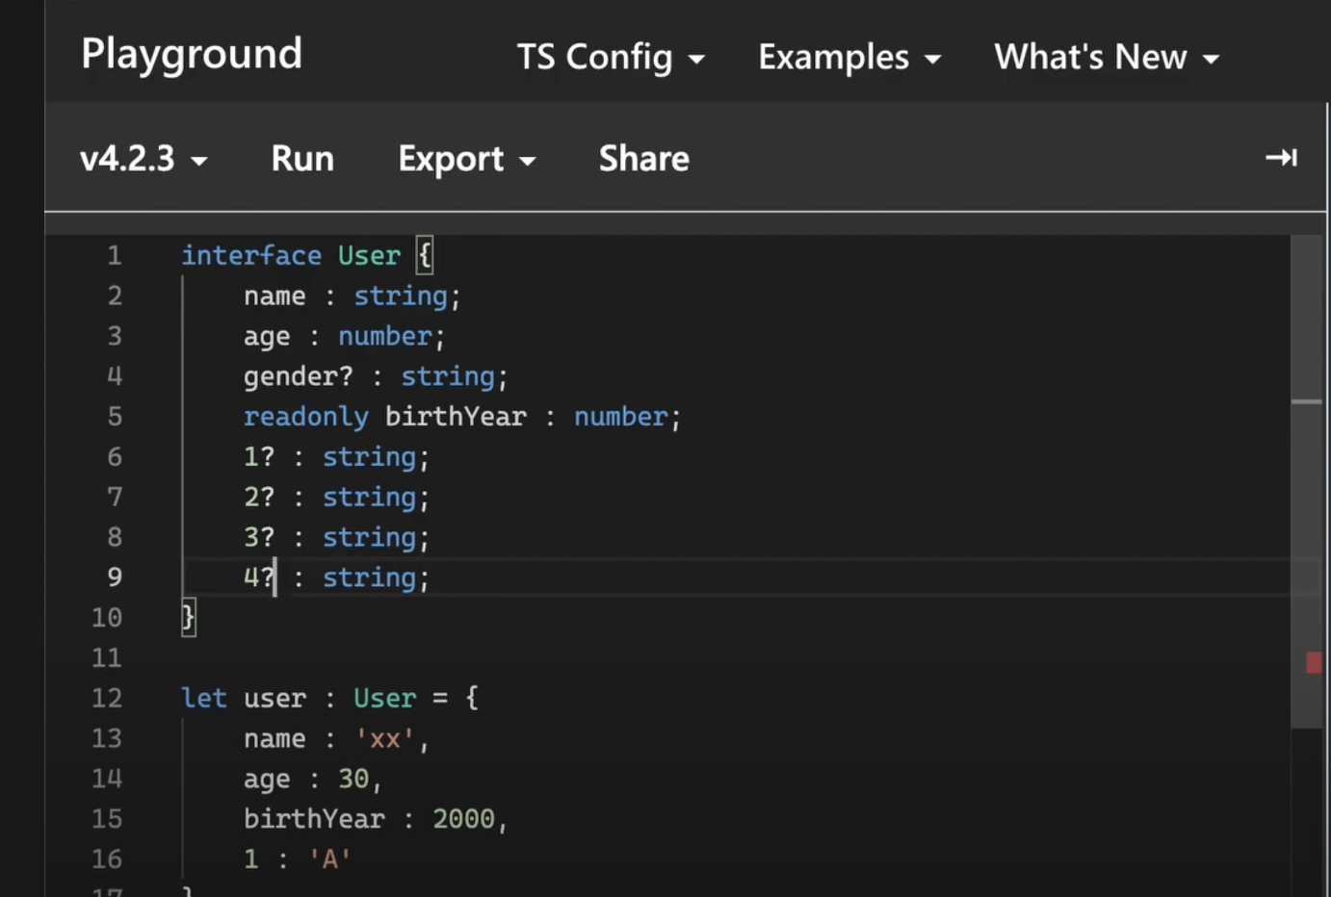The width and height of the screenshot is (1331, 897).
Task: Click the 'readonly' keyword on line 5
Action: 305,417
